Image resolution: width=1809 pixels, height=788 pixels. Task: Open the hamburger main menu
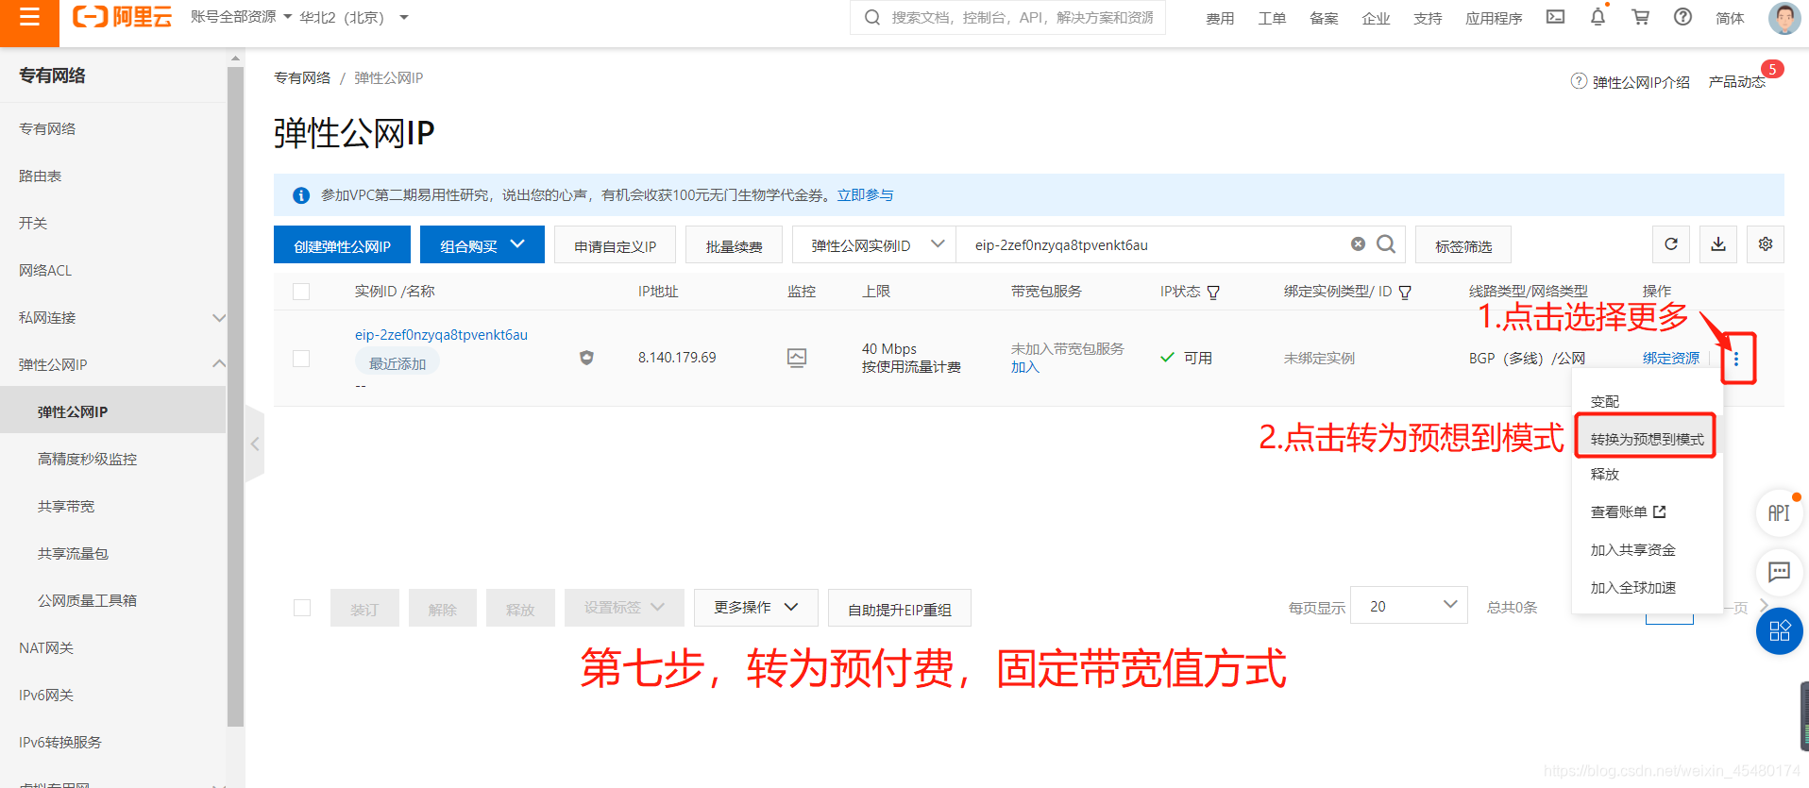click(x=29, y=17)
